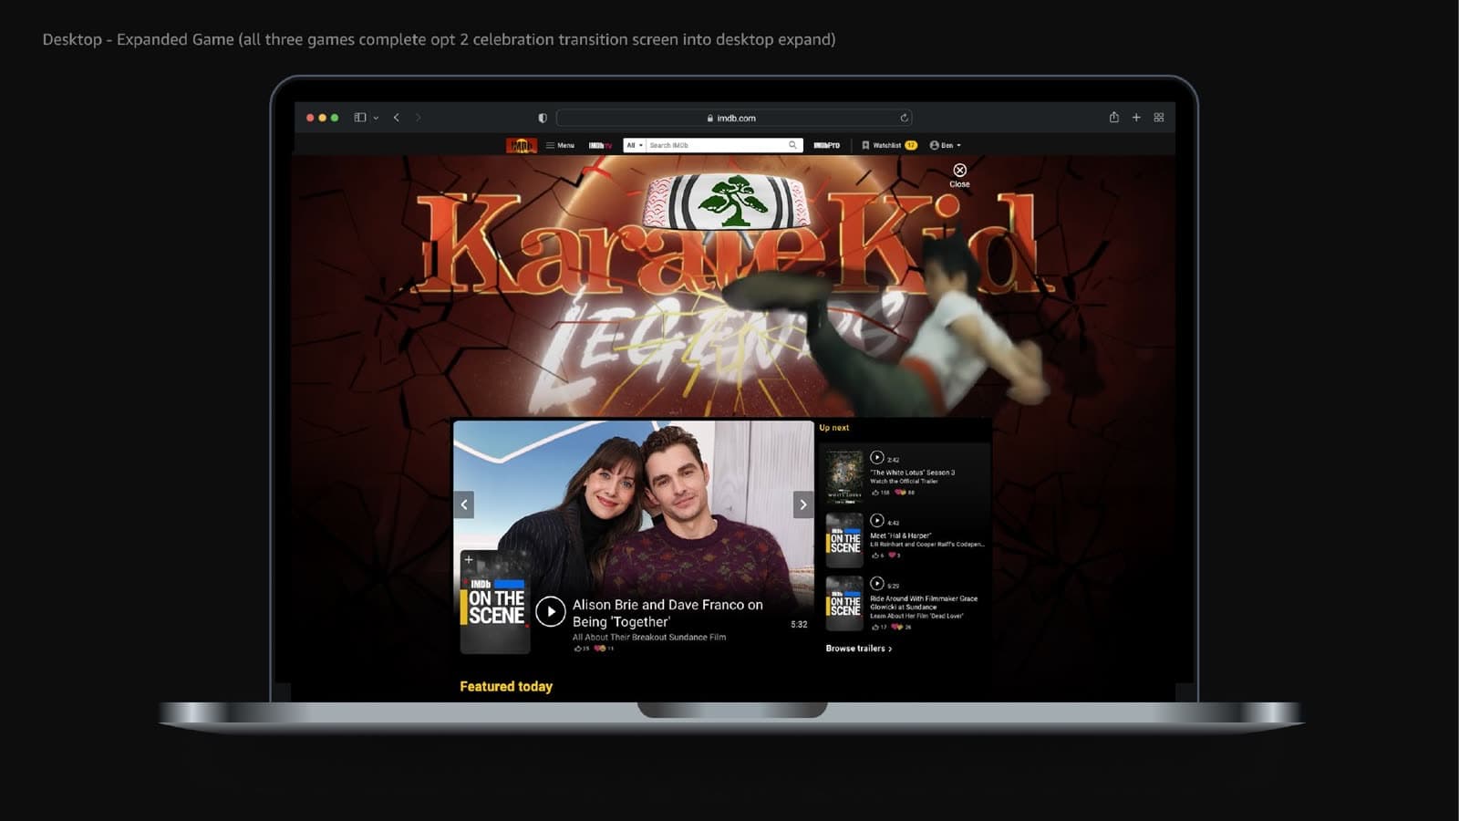This screenshot has height=821, width=1459.
Task: Open the Watchlist
Action: 889,145
